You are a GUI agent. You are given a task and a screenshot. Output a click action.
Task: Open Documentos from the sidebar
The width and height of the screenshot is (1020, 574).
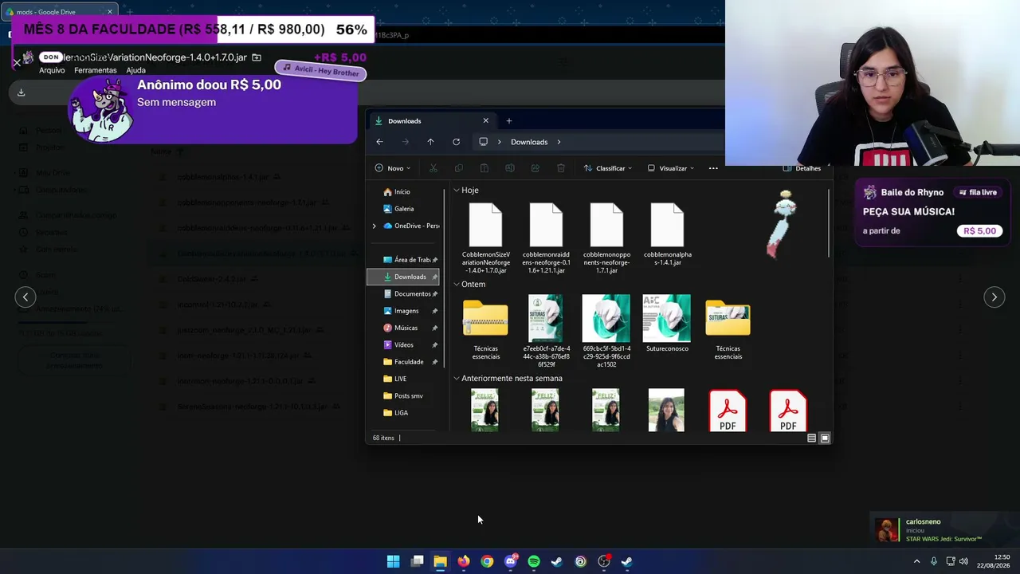405,293
